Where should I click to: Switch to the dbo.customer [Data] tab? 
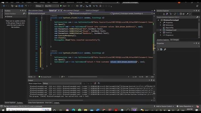tap(35, 10)
